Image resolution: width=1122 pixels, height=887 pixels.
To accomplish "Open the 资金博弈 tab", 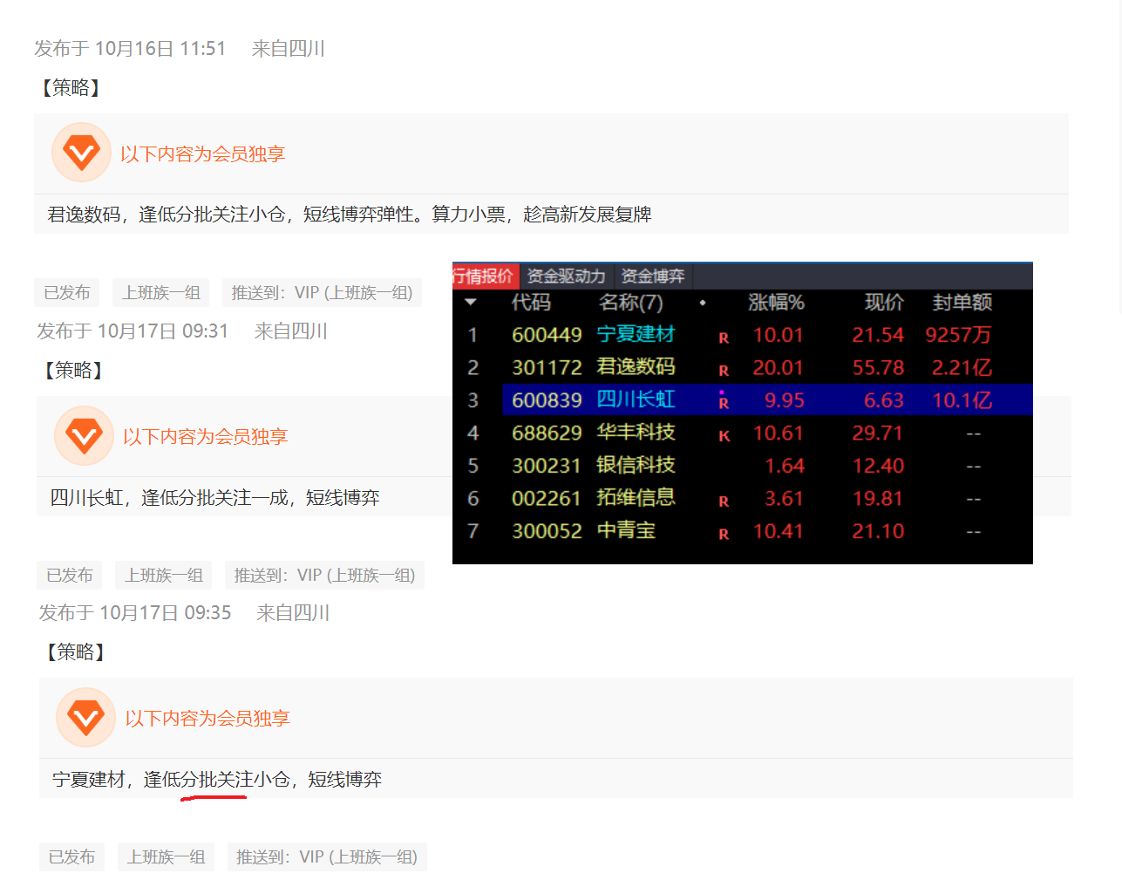I will point(652,276).
